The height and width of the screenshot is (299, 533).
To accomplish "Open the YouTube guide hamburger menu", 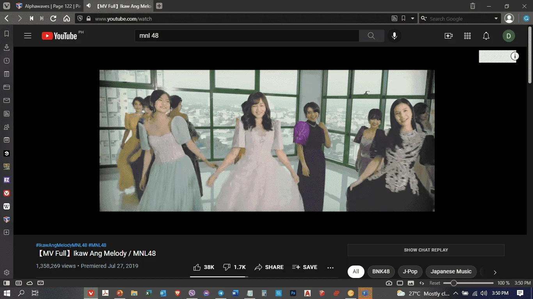I will [28, 36].
